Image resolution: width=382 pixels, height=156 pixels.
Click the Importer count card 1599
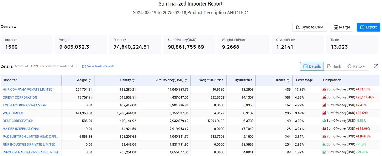[x=26, y=44]
